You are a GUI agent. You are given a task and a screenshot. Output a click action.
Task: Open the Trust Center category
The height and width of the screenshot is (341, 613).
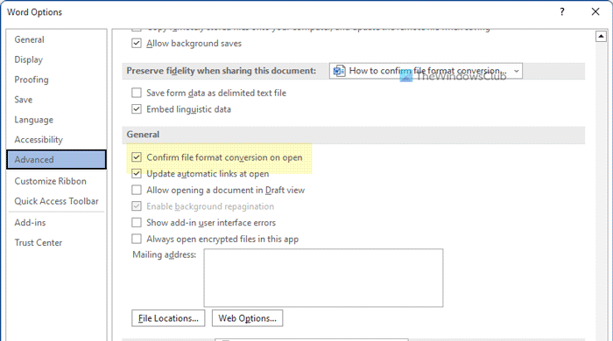pyautogui.click(x=56, y=242)
